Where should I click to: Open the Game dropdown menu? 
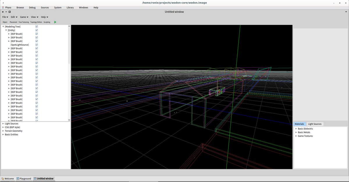click(24, 17)
